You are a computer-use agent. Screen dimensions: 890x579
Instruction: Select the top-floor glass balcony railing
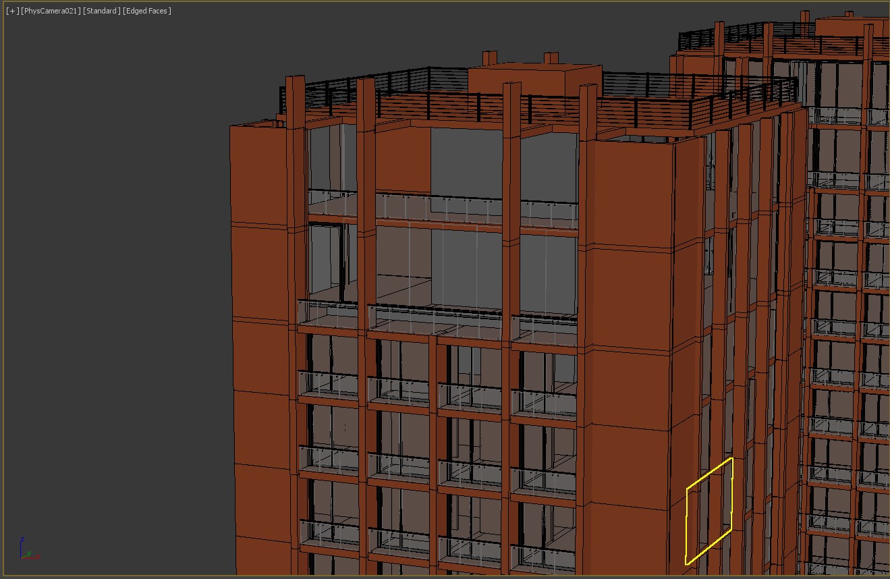pos(439,208)
